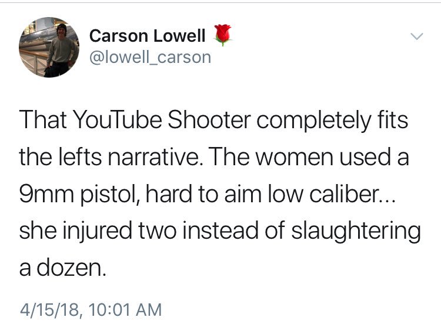Viewport: 441px width, 334px height.
Task: Click the word 'That' starting the tweet
Action: tap(43, 119)
